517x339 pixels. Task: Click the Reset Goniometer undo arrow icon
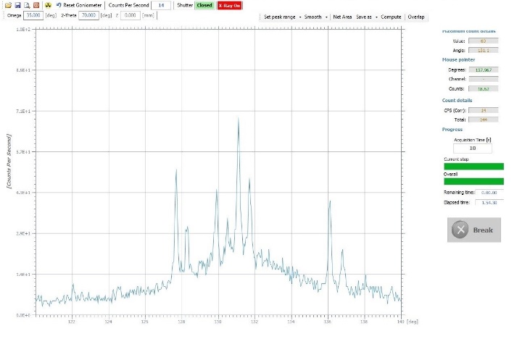click(x=59, y=5)
